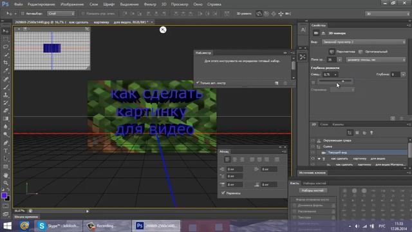
Task: Open the Смещ. 0.75 value dropdown
Action: tap(335, 75)
